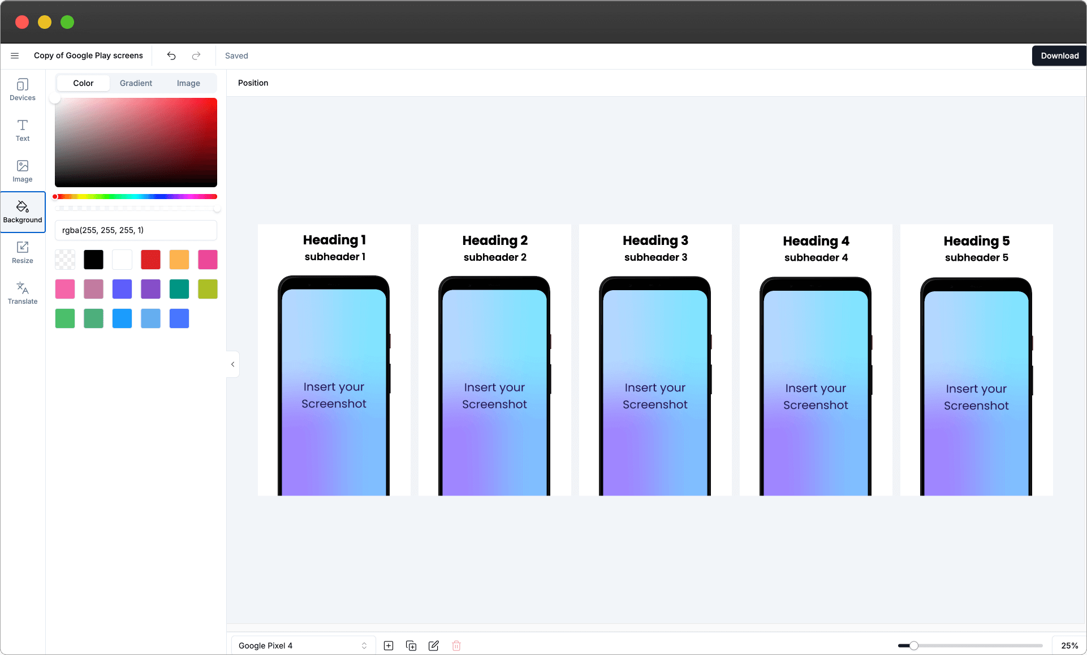Screen dimensions: 1087x655
Task: Collapse the left side panel
Action: tap(232, 364)
